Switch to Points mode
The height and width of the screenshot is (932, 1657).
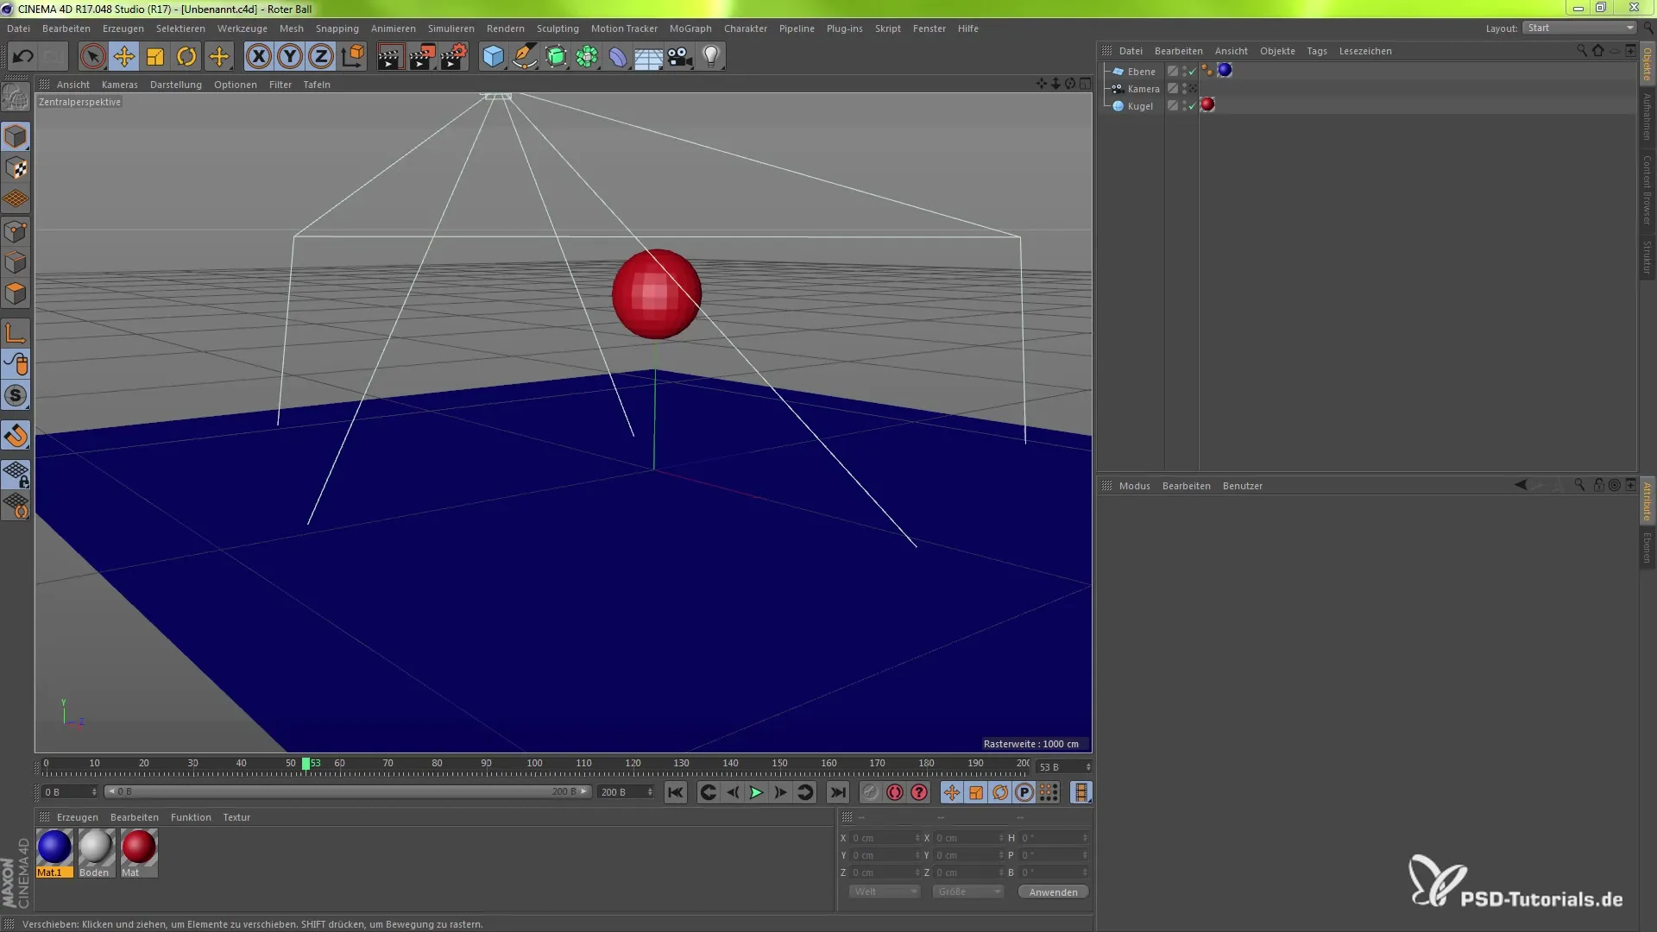pyautogui.click(x=16, y=231)
